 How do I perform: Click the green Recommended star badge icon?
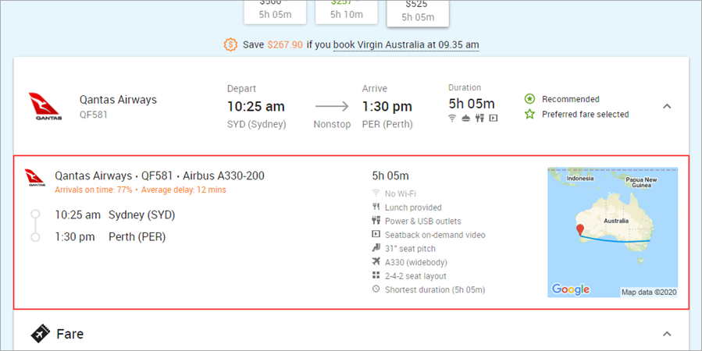tap(529, 99)
